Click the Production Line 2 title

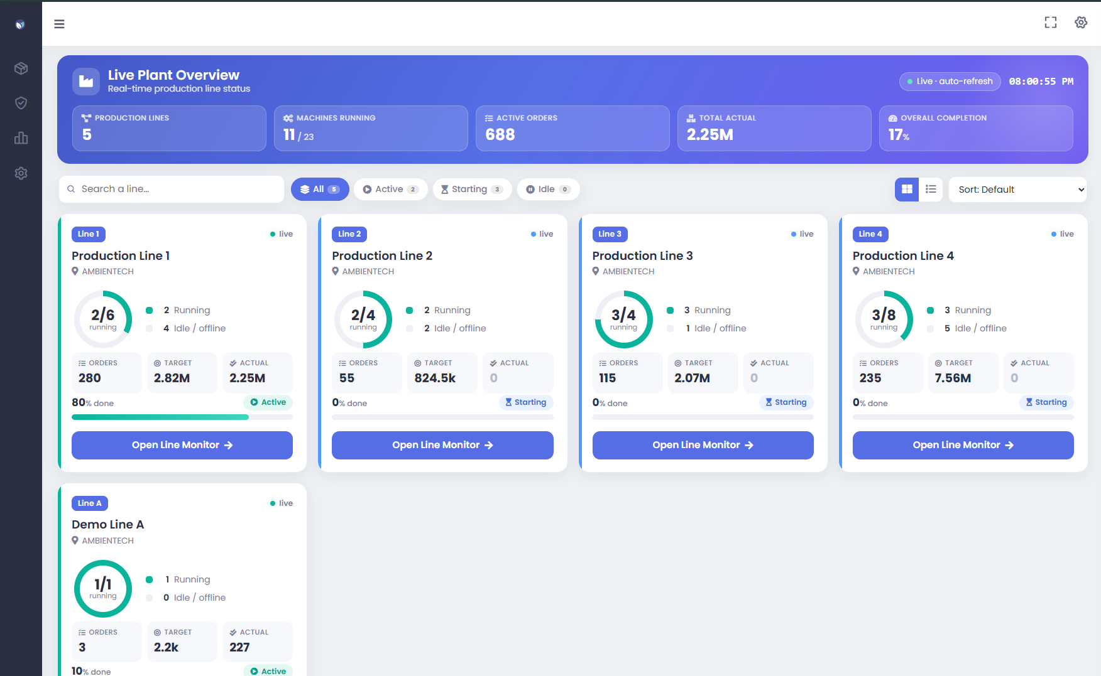(x=382, y=255)
